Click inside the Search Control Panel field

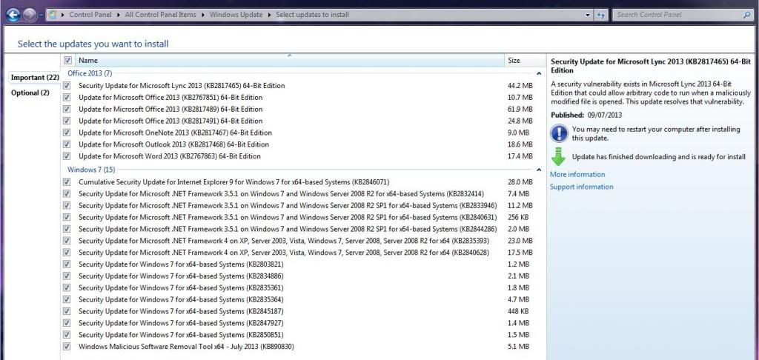click(676, 15)
